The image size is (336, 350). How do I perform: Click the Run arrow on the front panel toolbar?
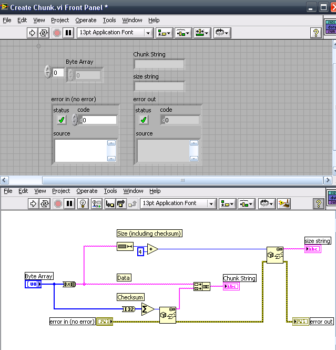(x=32, y=33)
